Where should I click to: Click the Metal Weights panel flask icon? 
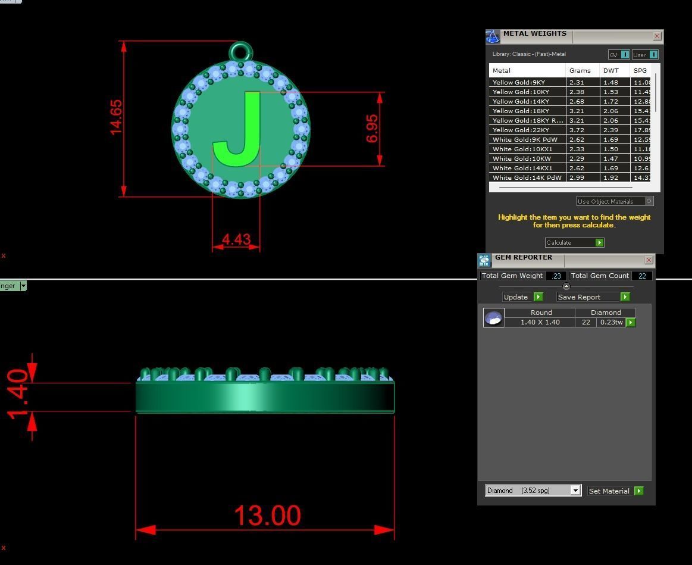pos(493,37)
